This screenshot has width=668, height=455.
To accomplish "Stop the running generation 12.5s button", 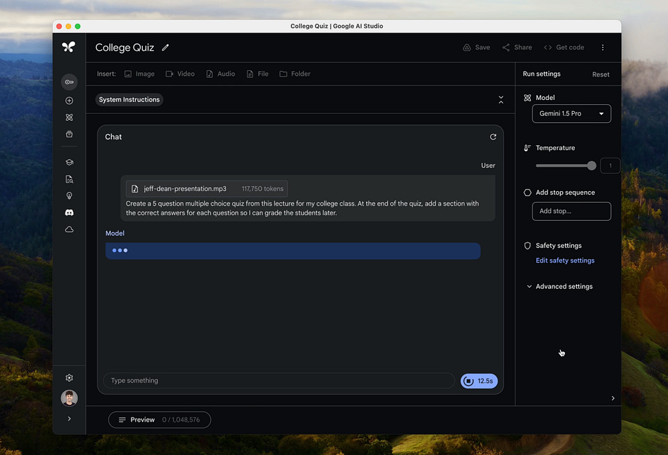I will point(479,381).
